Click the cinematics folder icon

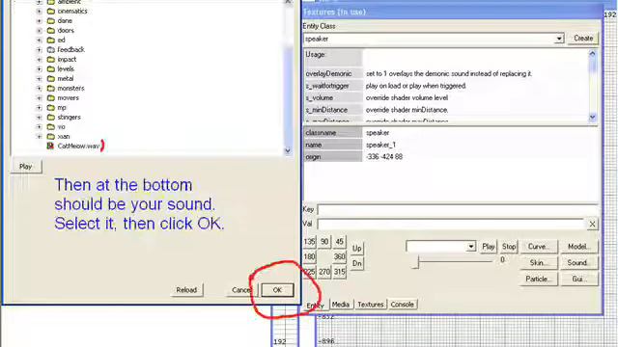click(x=51, y=11)
